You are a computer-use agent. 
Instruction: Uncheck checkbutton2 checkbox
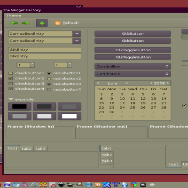11,78
